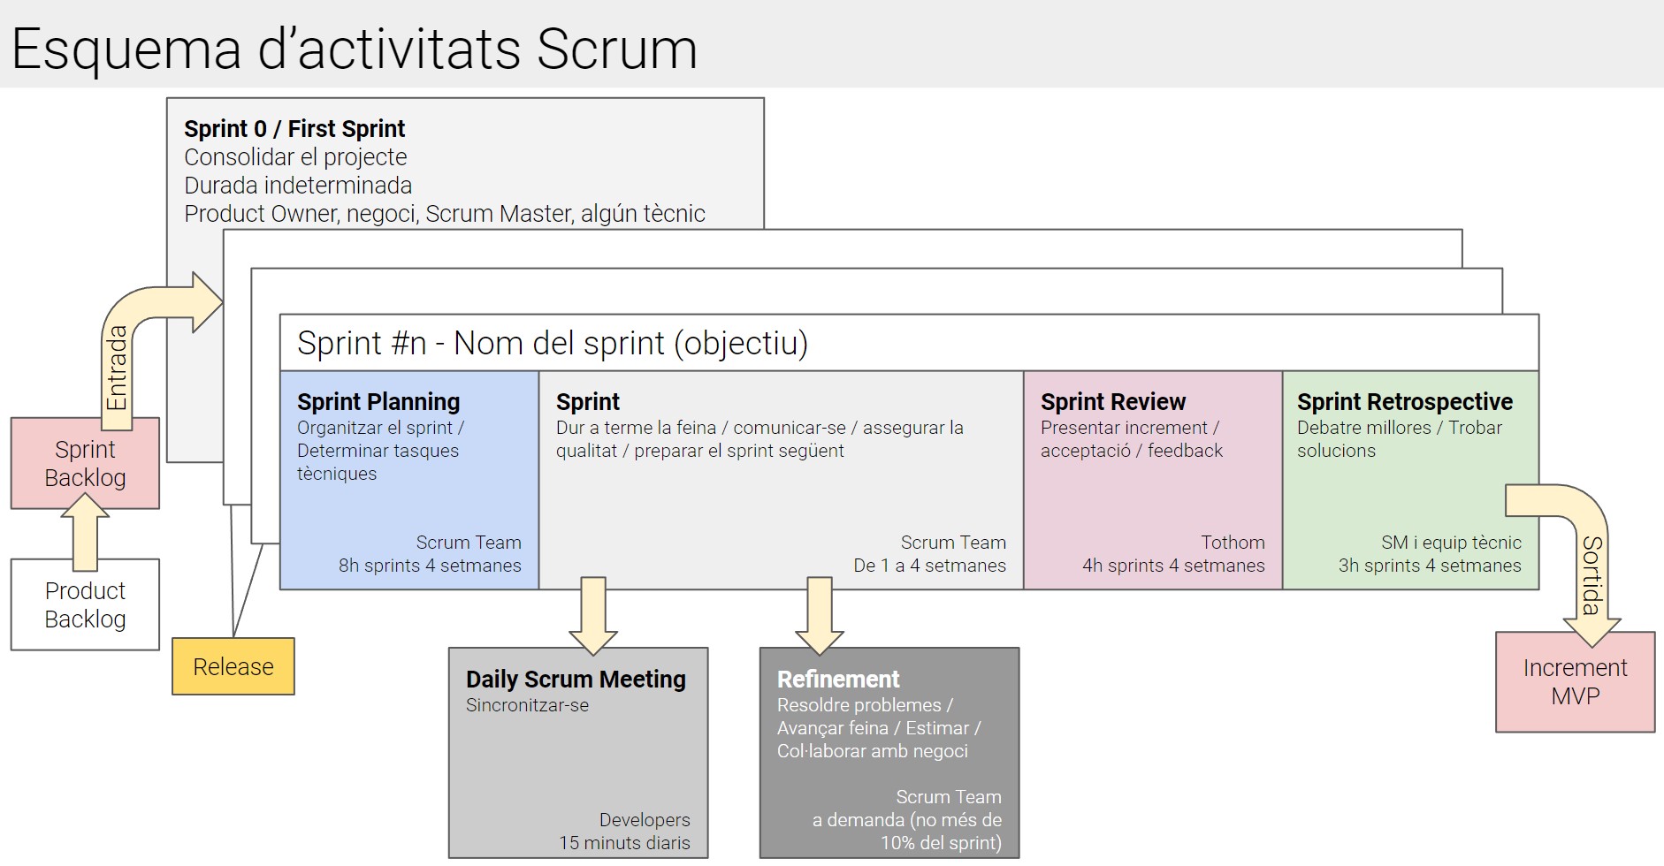This screenshot has height=866, width=1664.
Task: Click the blue "Sprint Planning" heading
Action: click(378, 402)
